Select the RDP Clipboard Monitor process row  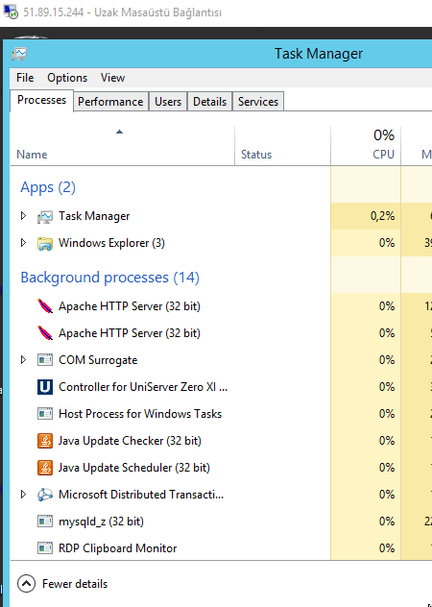point(221,548)
